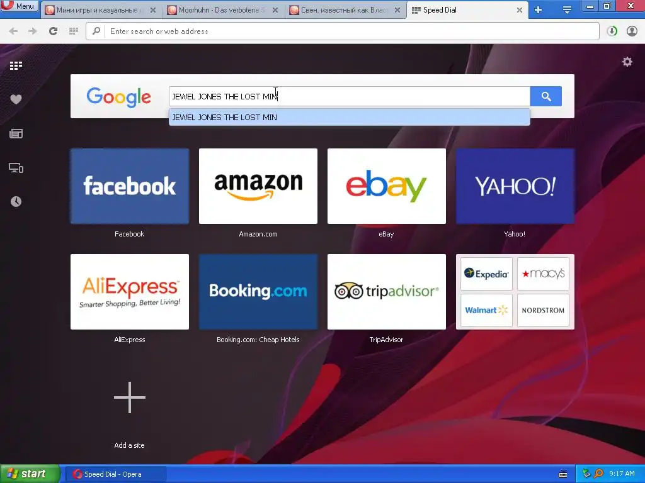The height and width of the screenshot is (483, 645).
Task: Close the Speed Dial tab
Action: [520, 10]
